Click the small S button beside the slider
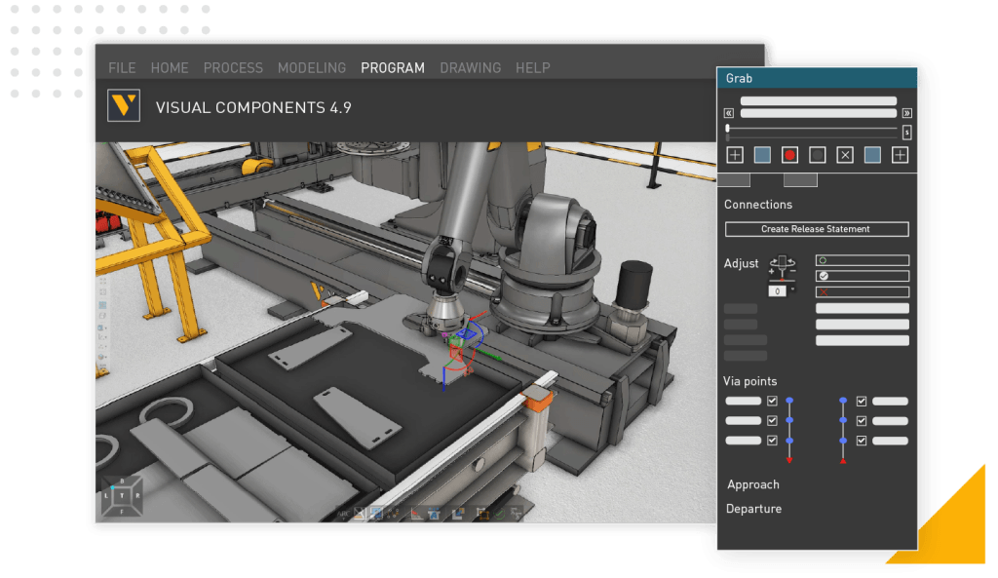Image resolution: width=998 pixels, height=578 pixels. pyautogui.click(x=907, y=132)
